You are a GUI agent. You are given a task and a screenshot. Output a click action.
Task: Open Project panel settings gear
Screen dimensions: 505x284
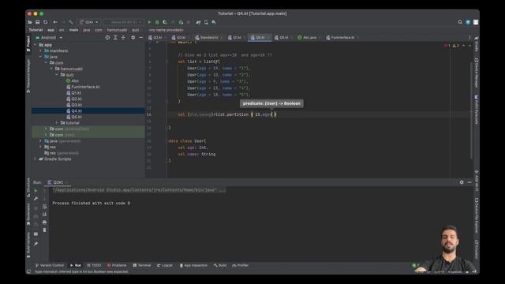pyautogui.click(x=133, y=38)
